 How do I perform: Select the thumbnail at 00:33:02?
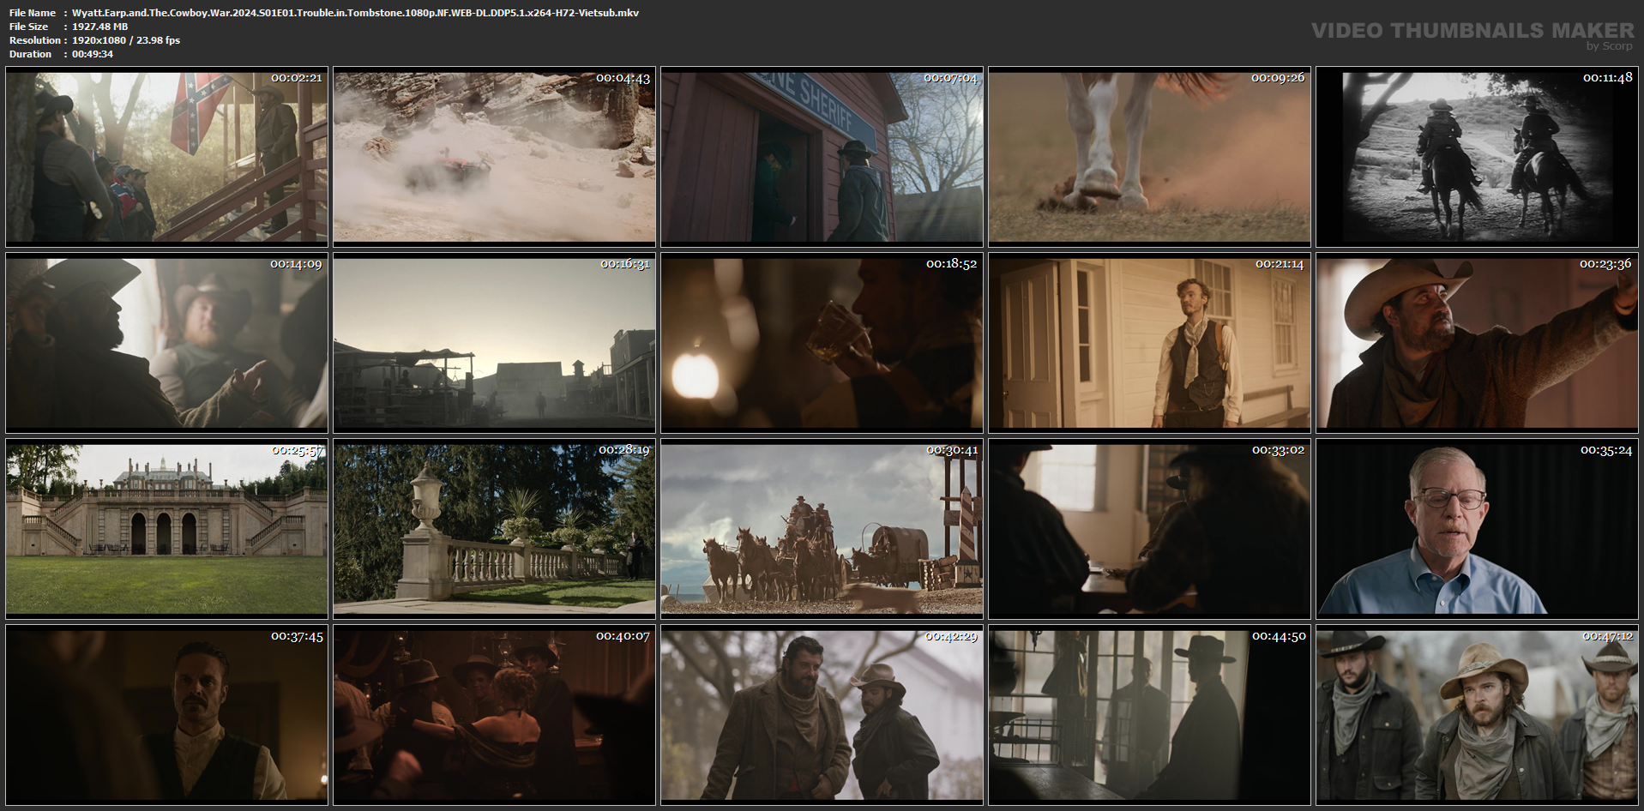point(1149,529)
